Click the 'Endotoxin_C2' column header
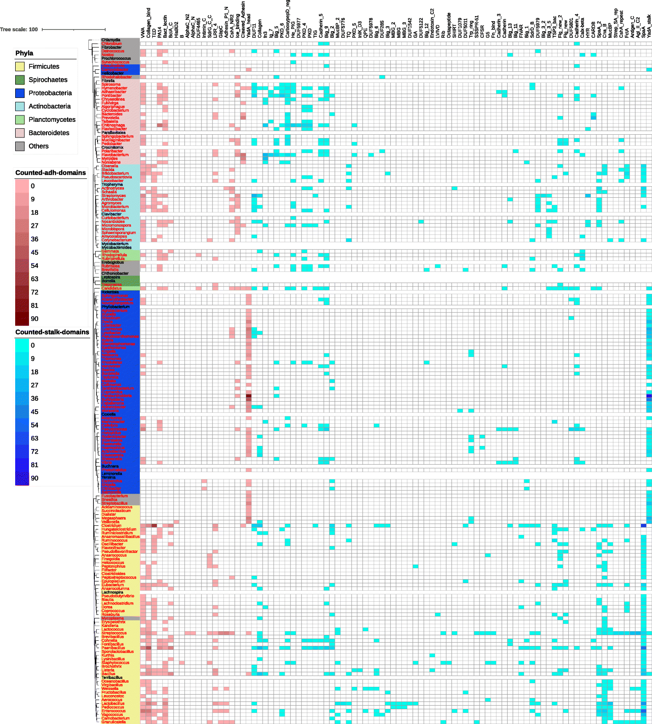Viewport: 652px width, 724px height. (x=432, y=23)
